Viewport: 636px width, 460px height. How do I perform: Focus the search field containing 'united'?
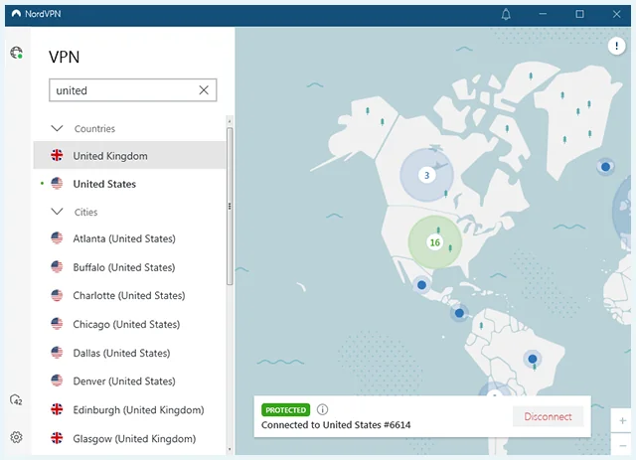click(x=133, y=90)
